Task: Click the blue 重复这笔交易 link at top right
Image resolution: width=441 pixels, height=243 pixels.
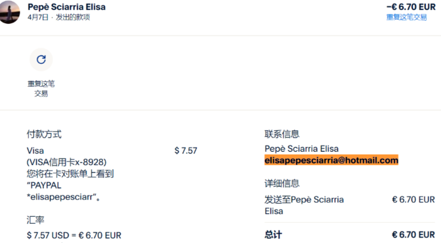Action: point(406,17)
